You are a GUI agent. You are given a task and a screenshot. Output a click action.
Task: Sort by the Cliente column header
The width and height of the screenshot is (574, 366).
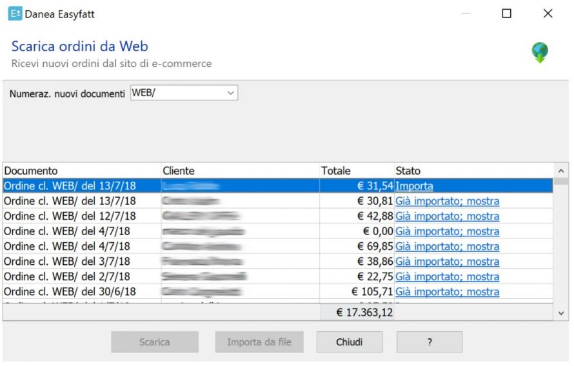[x=240, y=171]
